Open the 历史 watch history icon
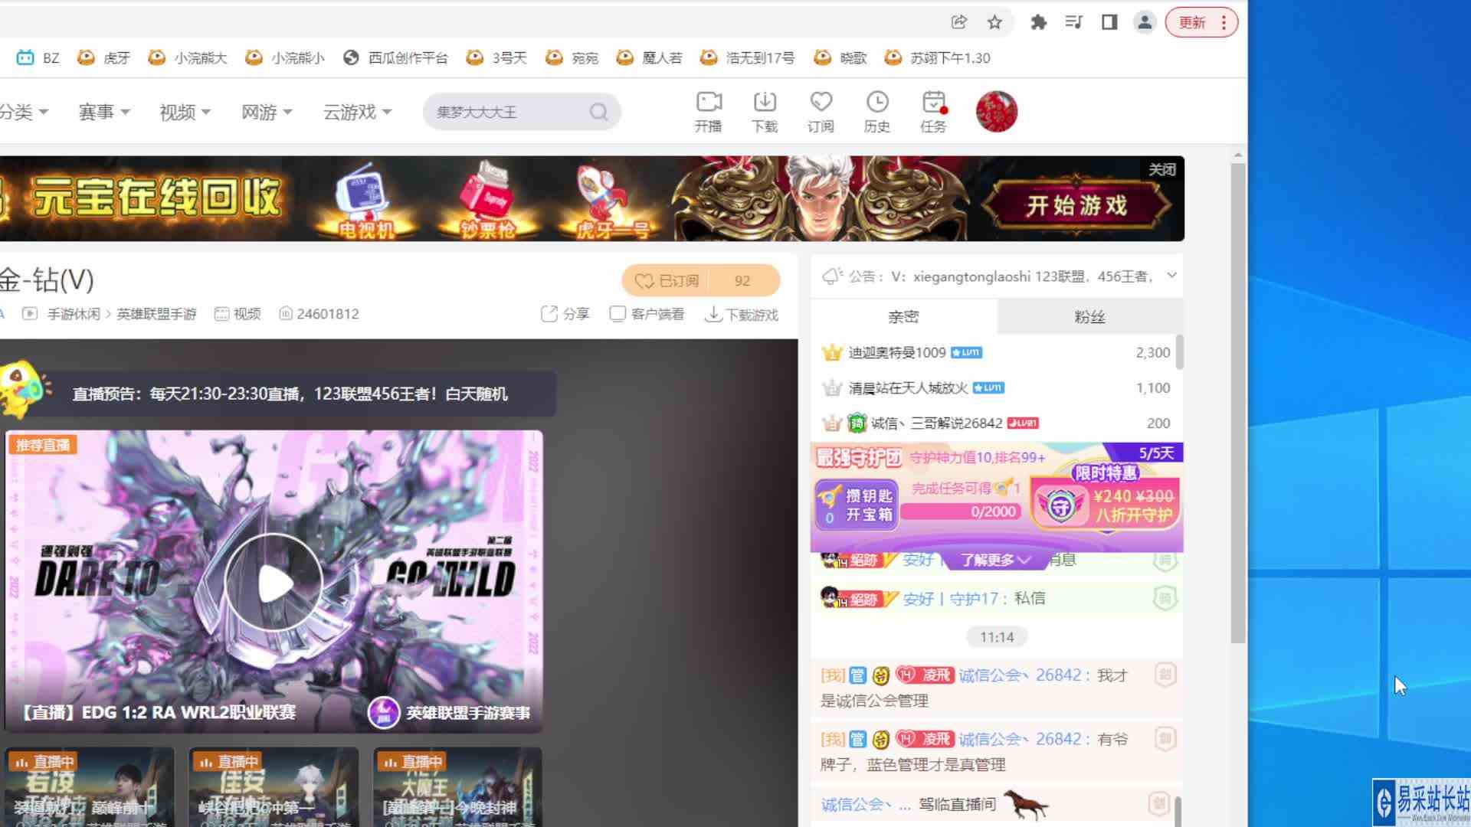1471x827 pixels. pos(877,112)
